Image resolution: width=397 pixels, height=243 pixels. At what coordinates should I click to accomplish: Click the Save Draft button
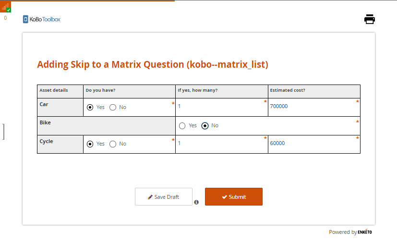[164, 196]
